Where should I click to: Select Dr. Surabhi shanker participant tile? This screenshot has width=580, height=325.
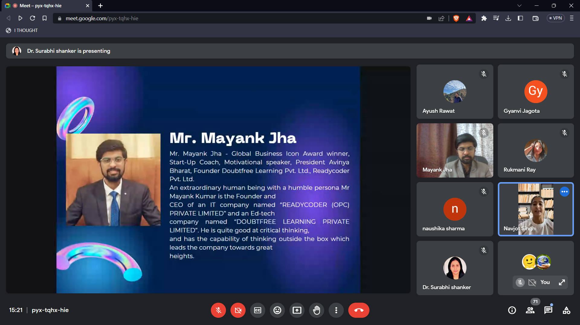pyautogui.click(x=455, y=268)
